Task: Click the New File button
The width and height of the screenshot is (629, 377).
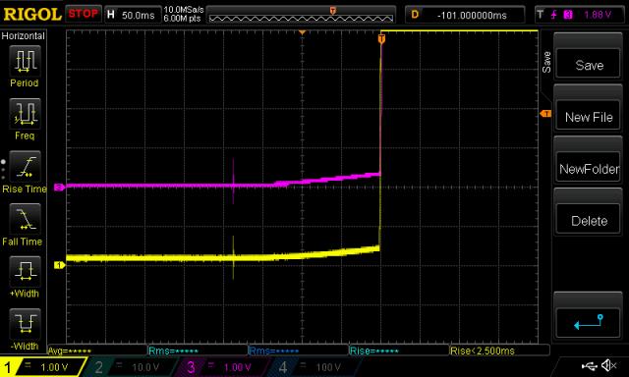Action: click(x=589, y=116)
